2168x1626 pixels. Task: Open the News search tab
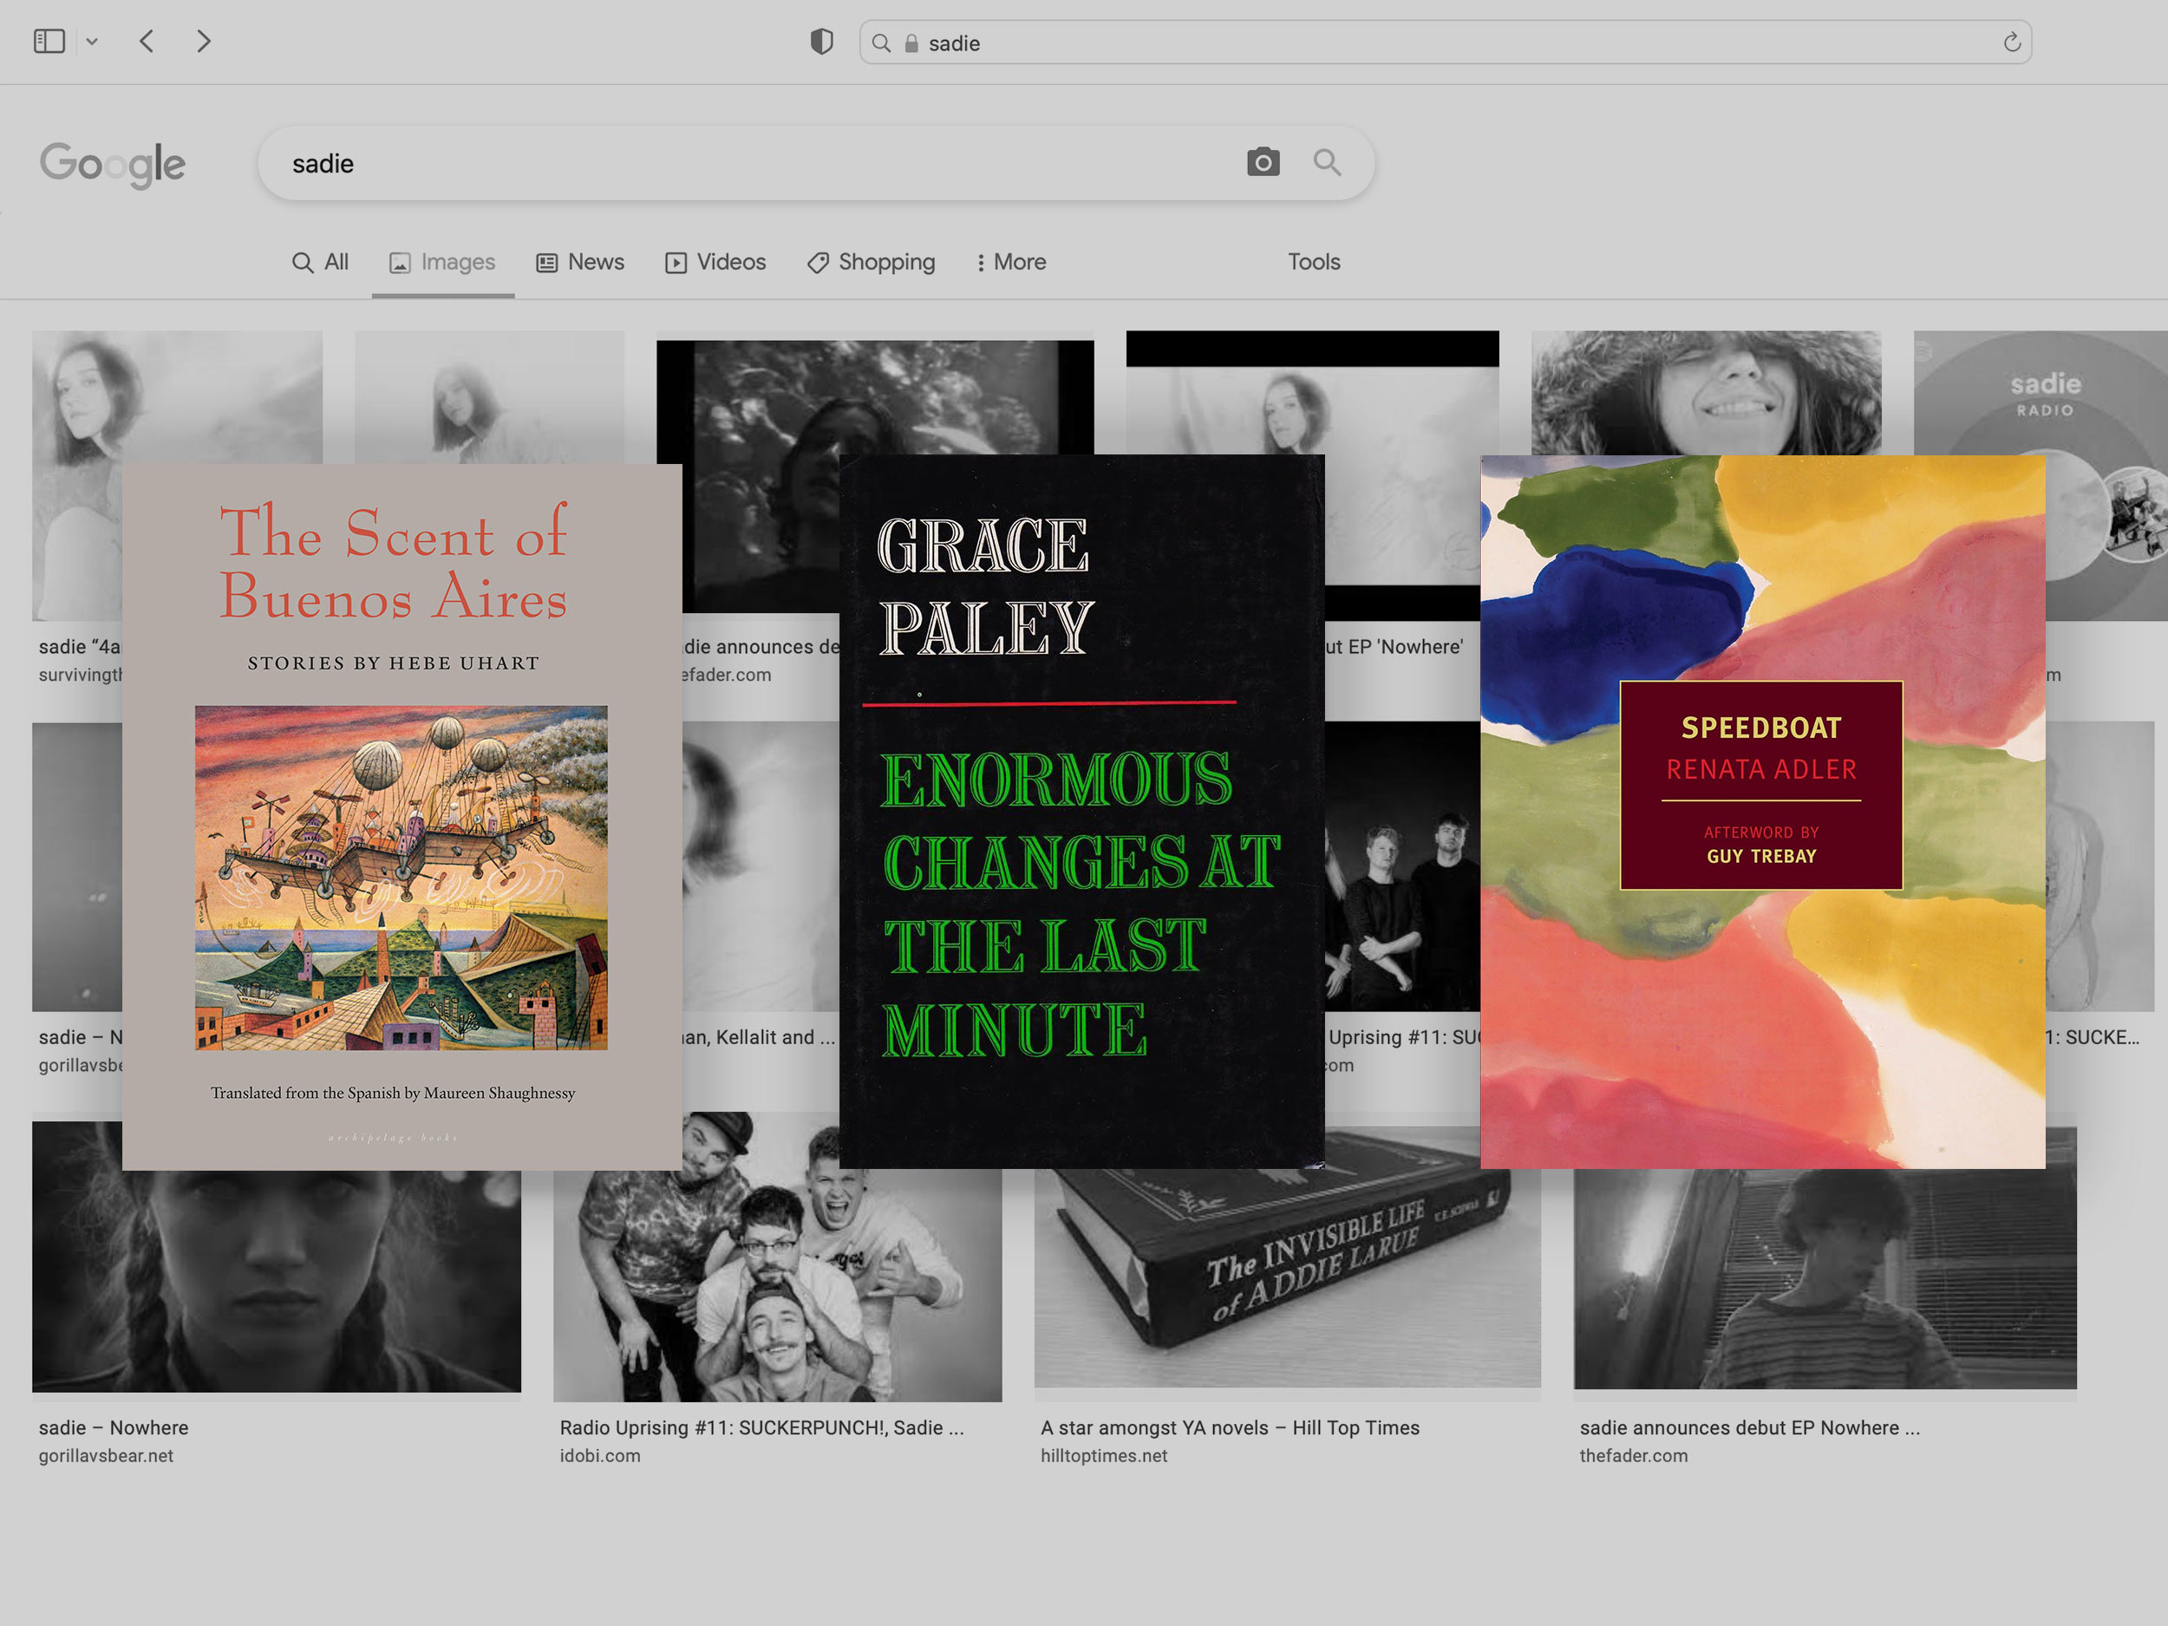click(x=580, y=262)
